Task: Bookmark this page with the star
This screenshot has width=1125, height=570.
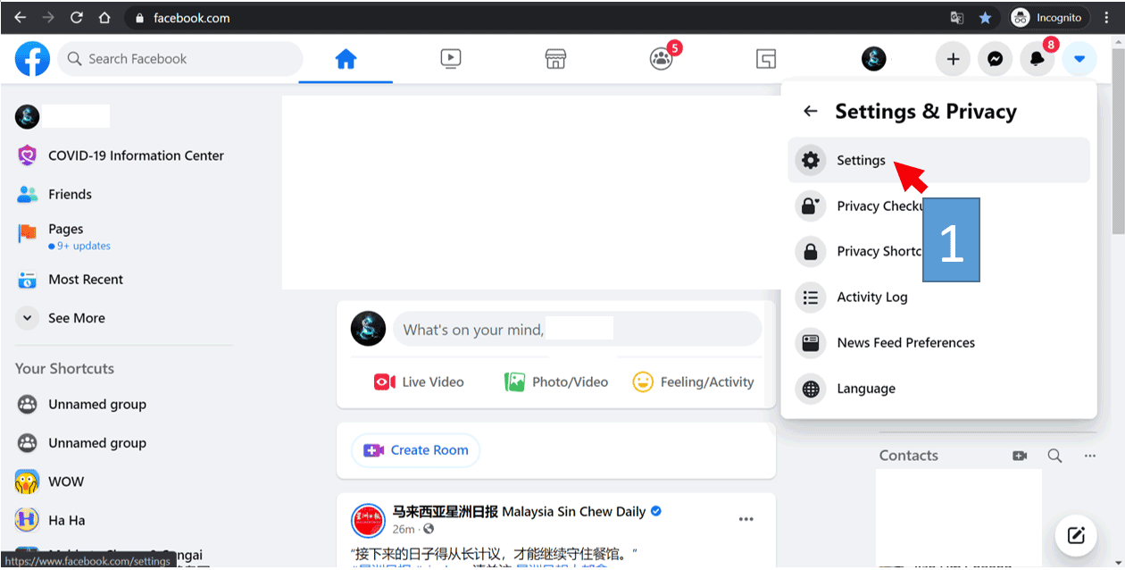Action: point(985,18)
